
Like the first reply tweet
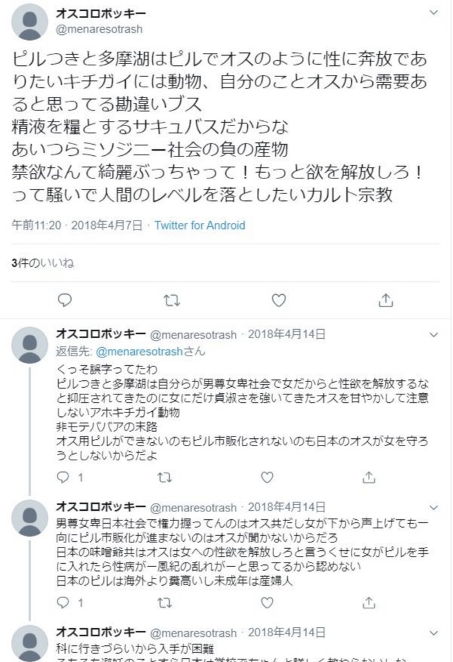point(267,478)
